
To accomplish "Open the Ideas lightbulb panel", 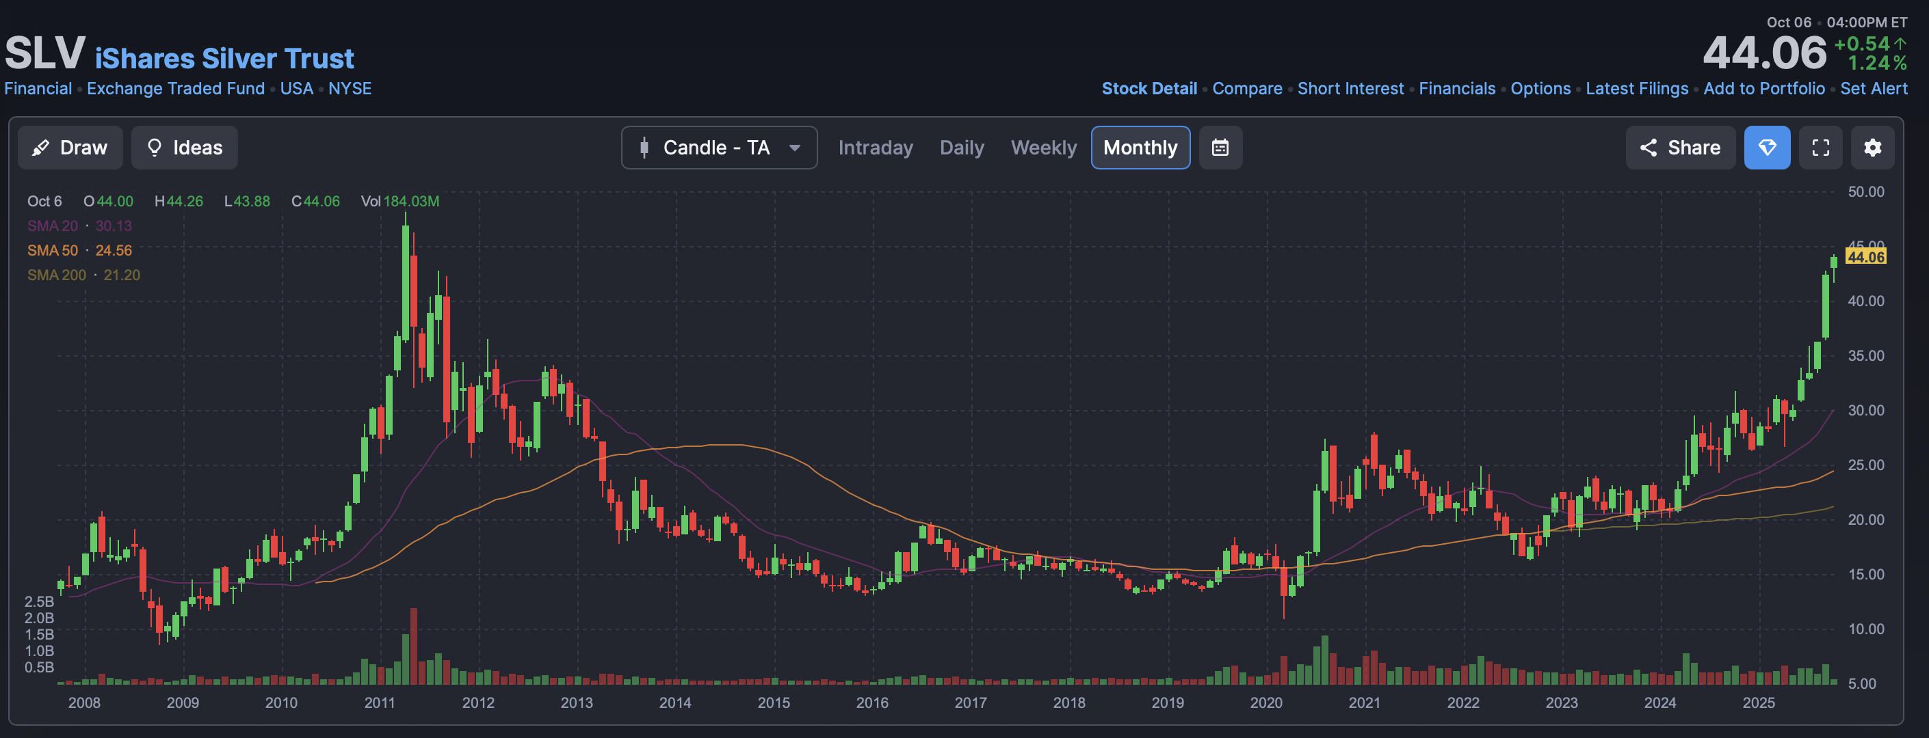I will point(184,148).
